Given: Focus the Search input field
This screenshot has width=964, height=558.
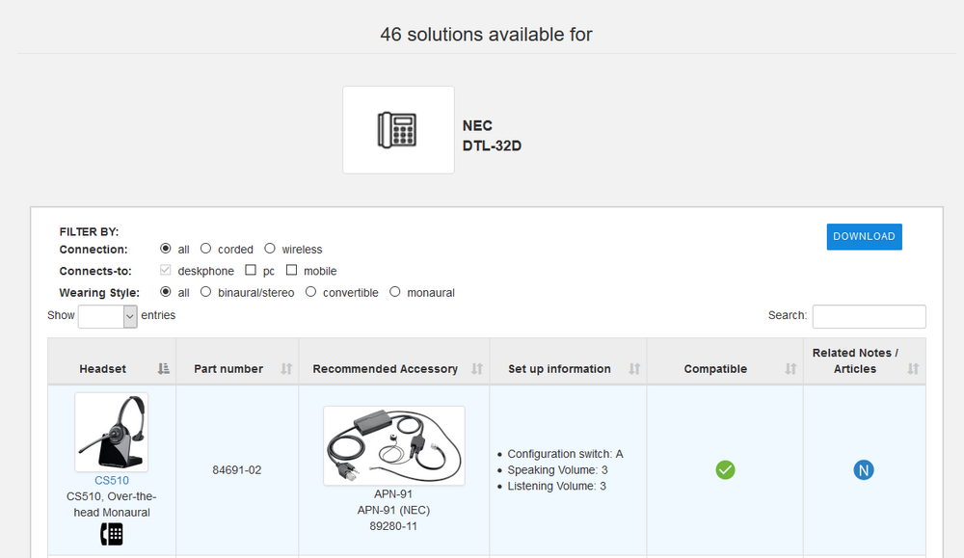Looking at the screenshot, I should pos(869,316).
